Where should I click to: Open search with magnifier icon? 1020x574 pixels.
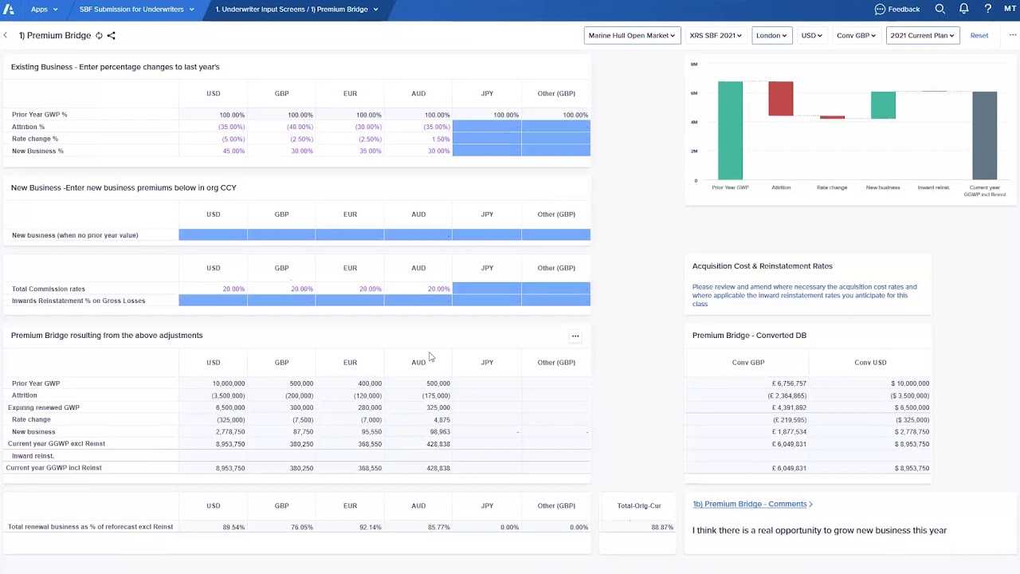coord(940,10)
